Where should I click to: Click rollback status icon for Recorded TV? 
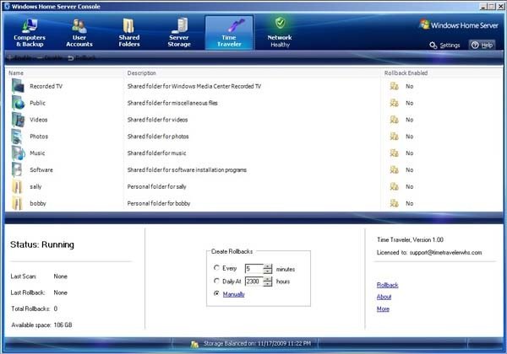[x=394, y=86]
